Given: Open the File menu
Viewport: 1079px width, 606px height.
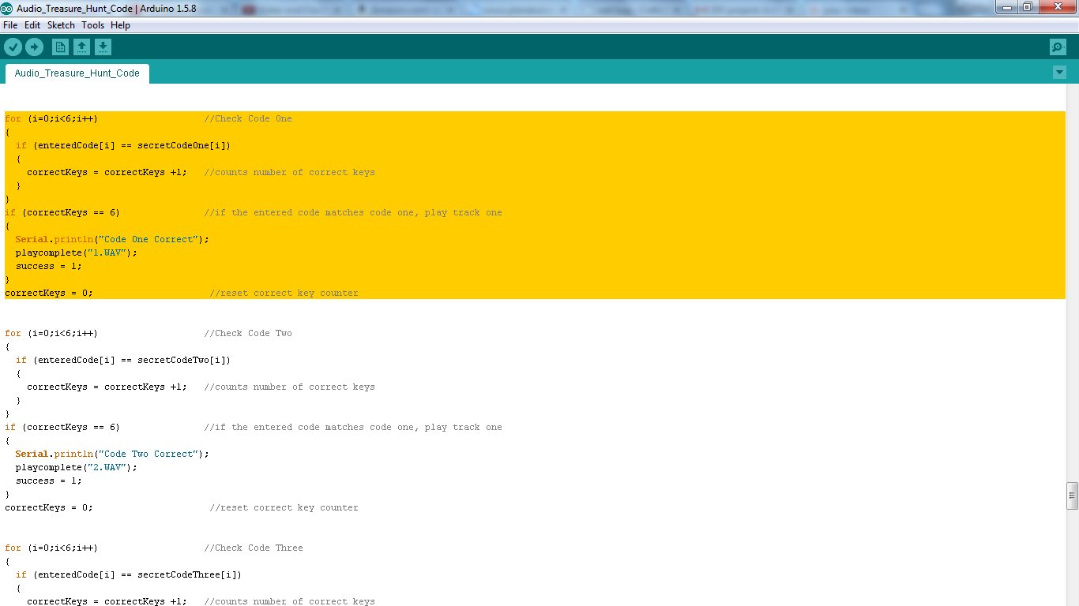Looking at the screenshot, I should coord(10,25).
